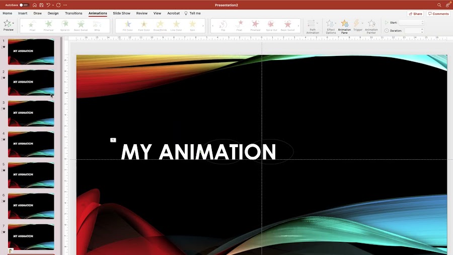Show more exit effects in gallery
The image size is (453, 255).
click(298, 26)
